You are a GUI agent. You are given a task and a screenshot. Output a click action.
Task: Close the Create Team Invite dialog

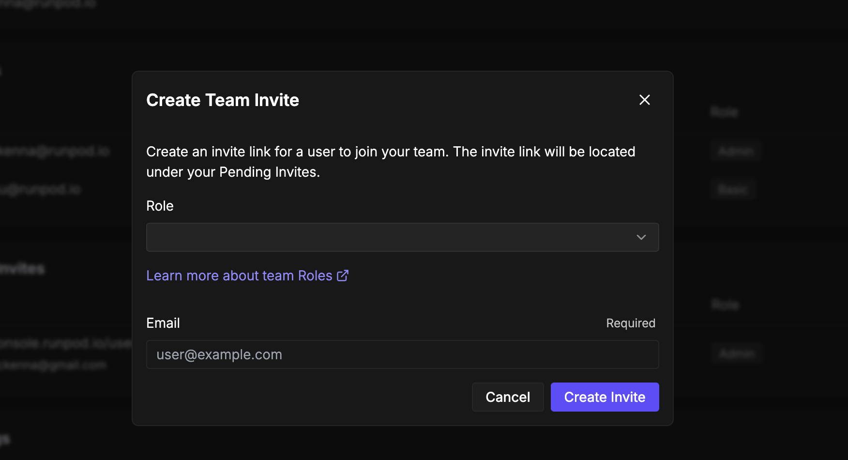(x=644, y=100)
